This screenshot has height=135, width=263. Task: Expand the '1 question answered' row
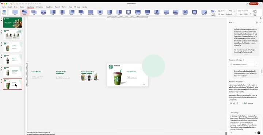coord(244,65)
